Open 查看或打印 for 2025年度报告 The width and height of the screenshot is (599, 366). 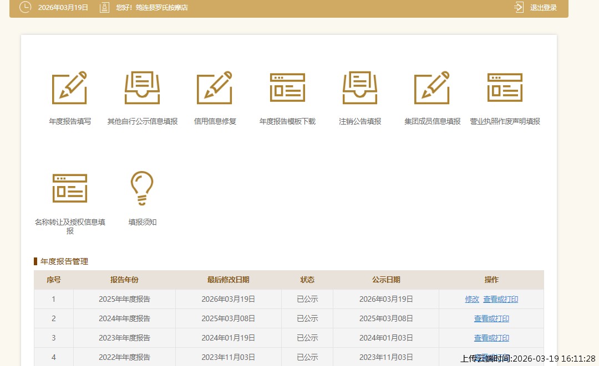point(500,299)
